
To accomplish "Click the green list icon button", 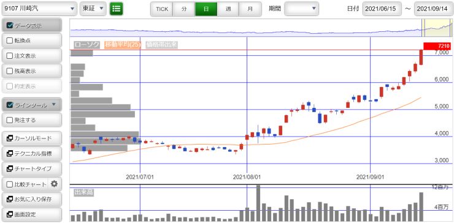I will 117,9.
